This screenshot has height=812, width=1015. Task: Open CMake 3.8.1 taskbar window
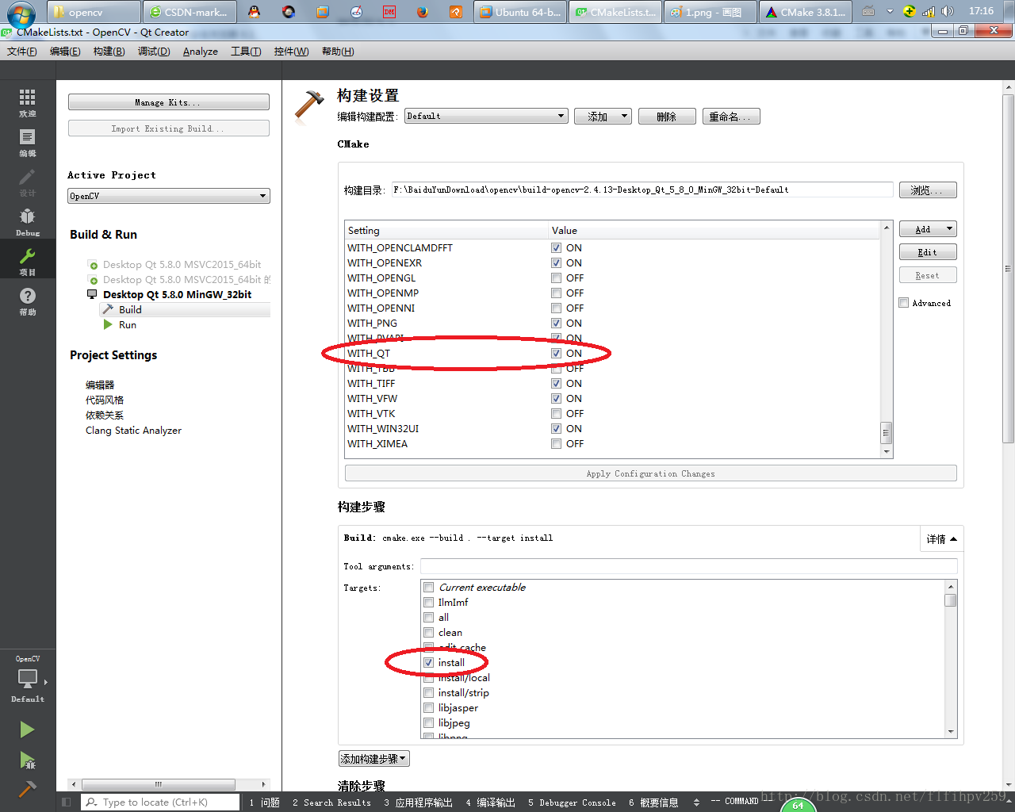click(x=806, y=12)
